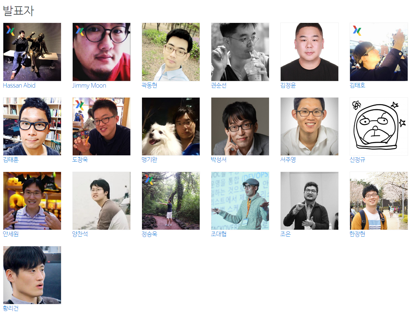Open 곽동현 name link
Viewport: 411px width, 313px height.
149,85
